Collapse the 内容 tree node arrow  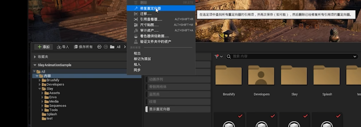click(x=37, y=76)
